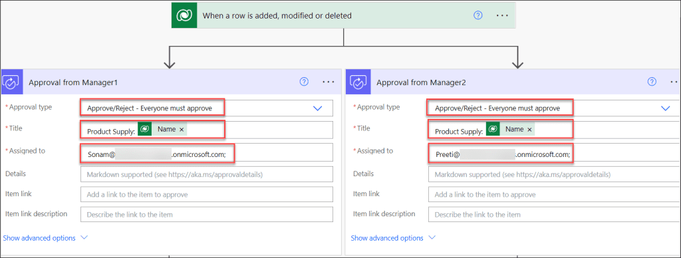Click the Manager2 Item link field

pyautogui.click(x=555, y=194)
